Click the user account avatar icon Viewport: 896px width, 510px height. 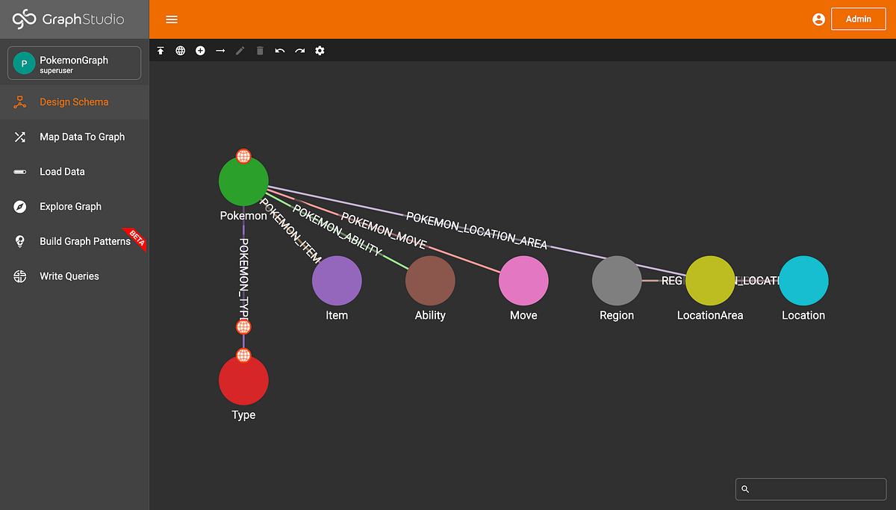click(x=819, y=19)
